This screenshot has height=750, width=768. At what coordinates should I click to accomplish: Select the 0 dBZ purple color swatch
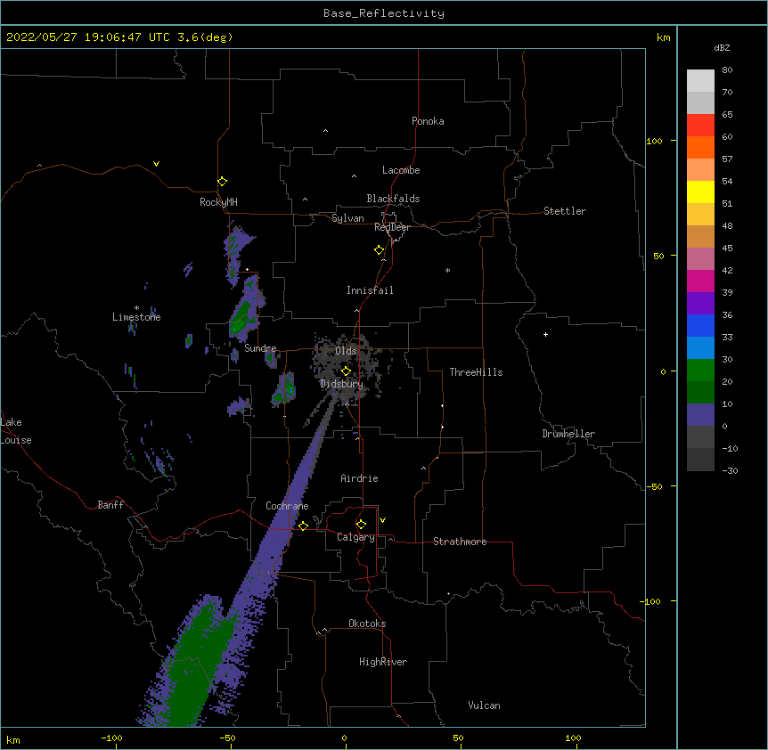(700, 415)
